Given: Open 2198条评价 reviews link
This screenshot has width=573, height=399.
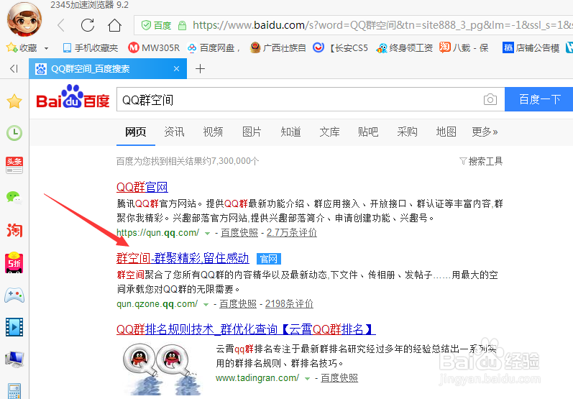Looking at the screenshot, I should 289,304.
